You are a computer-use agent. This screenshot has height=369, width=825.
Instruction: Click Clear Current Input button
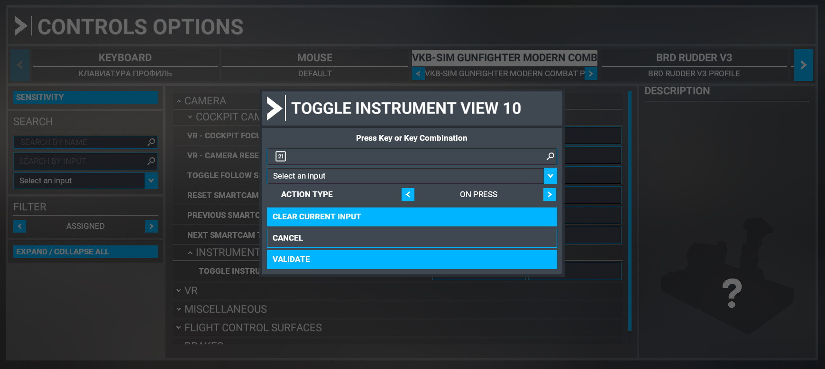pos(412,216)
